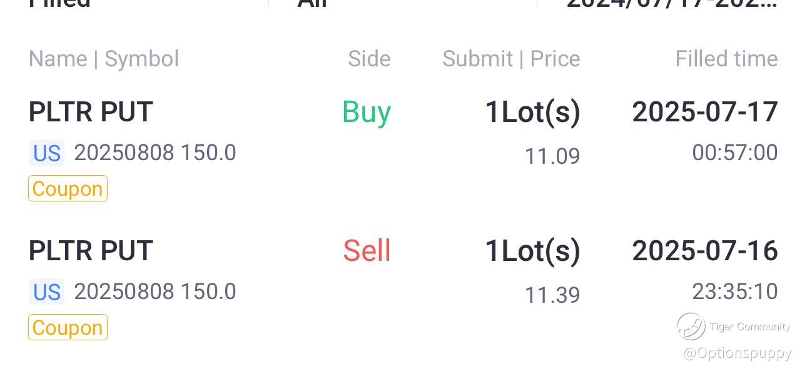This screenshot has height=371, width=807.
Task: Tap the Side column header
Action: pos(369,59)
